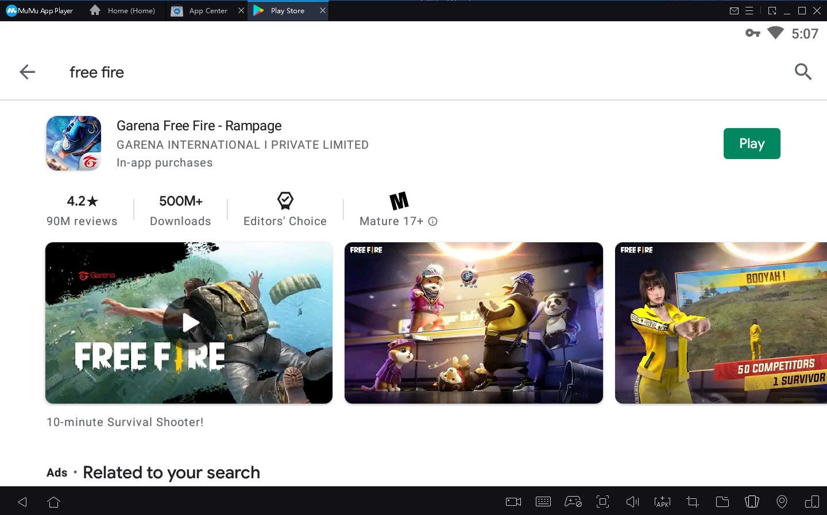
Task: Click the 4.2 star rating
Action: [82, 201]
